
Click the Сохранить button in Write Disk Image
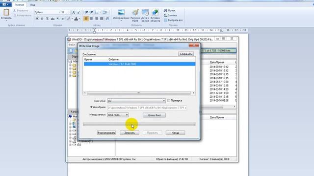[186, 54]
